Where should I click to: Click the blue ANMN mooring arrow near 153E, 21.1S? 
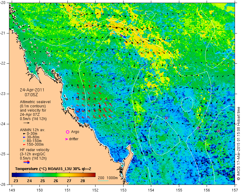(123, 36)
